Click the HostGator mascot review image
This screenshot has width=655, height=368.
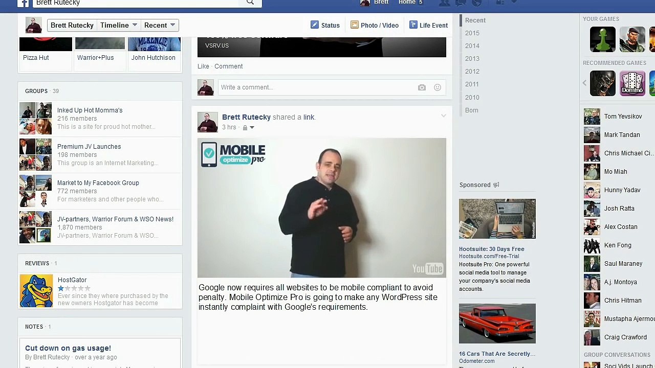coord(36,291)
